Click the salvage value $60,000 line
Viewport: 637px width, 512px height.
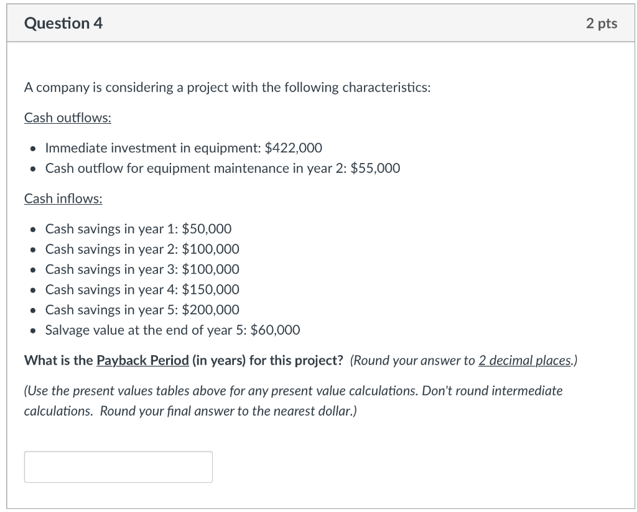172,330
